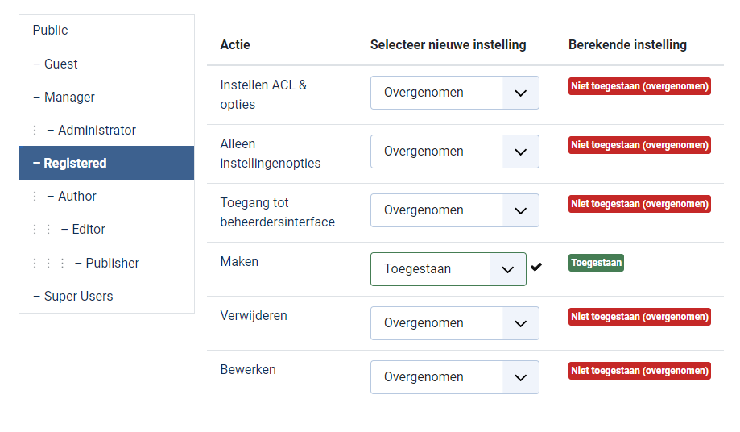Open the Manager group permissions
The width and height of the screenshot is (740, 432).
(69, 97)
